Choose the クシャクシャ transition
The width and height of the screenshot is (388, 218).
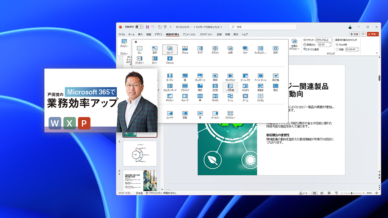[x=230, y=77]
